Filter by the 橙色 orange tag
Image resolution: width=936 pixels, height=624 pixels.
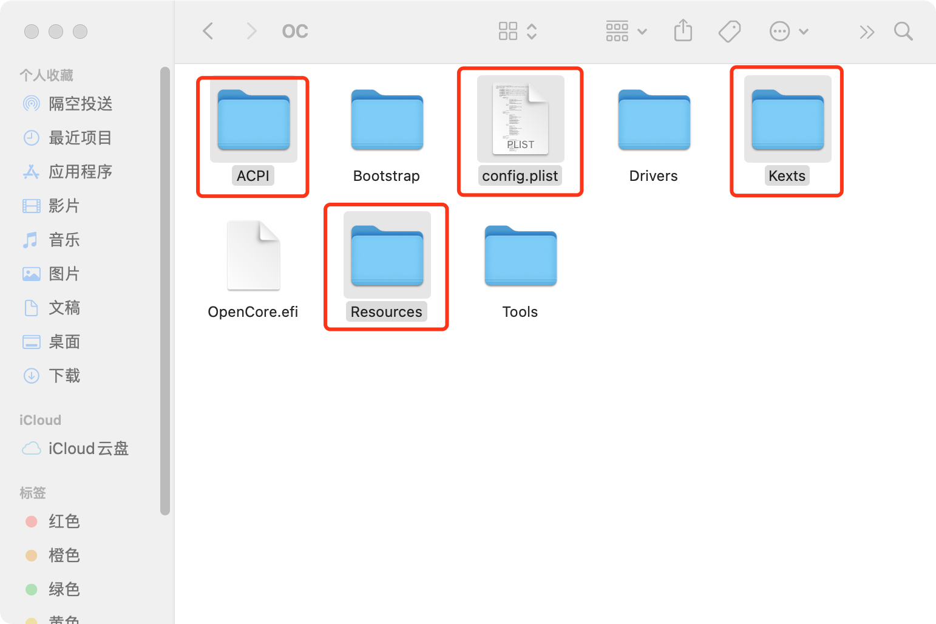64,555
